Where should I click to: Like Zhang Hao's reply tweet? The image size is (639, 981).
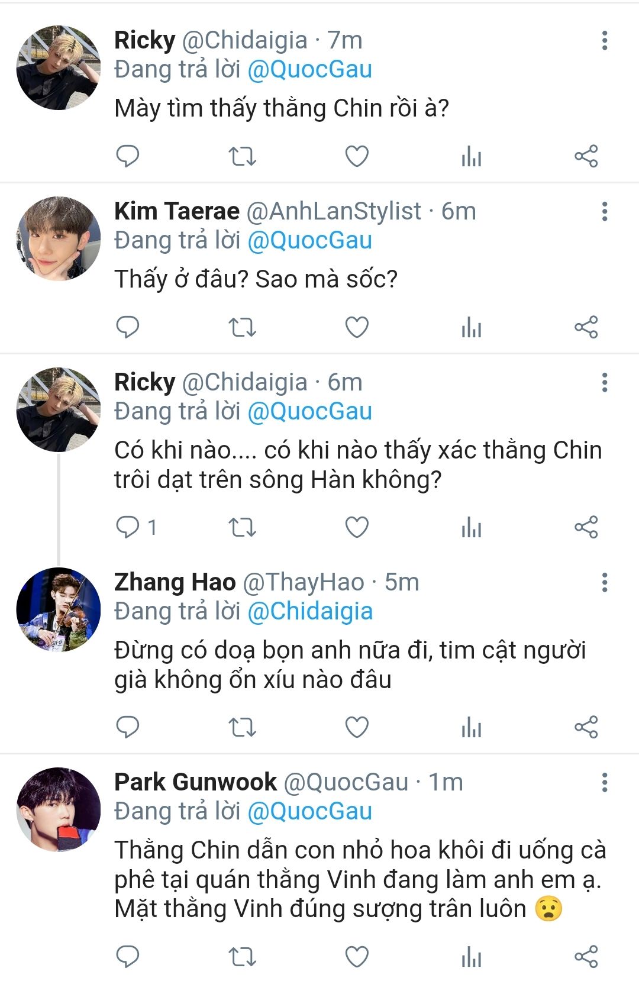tap(357, 727)
